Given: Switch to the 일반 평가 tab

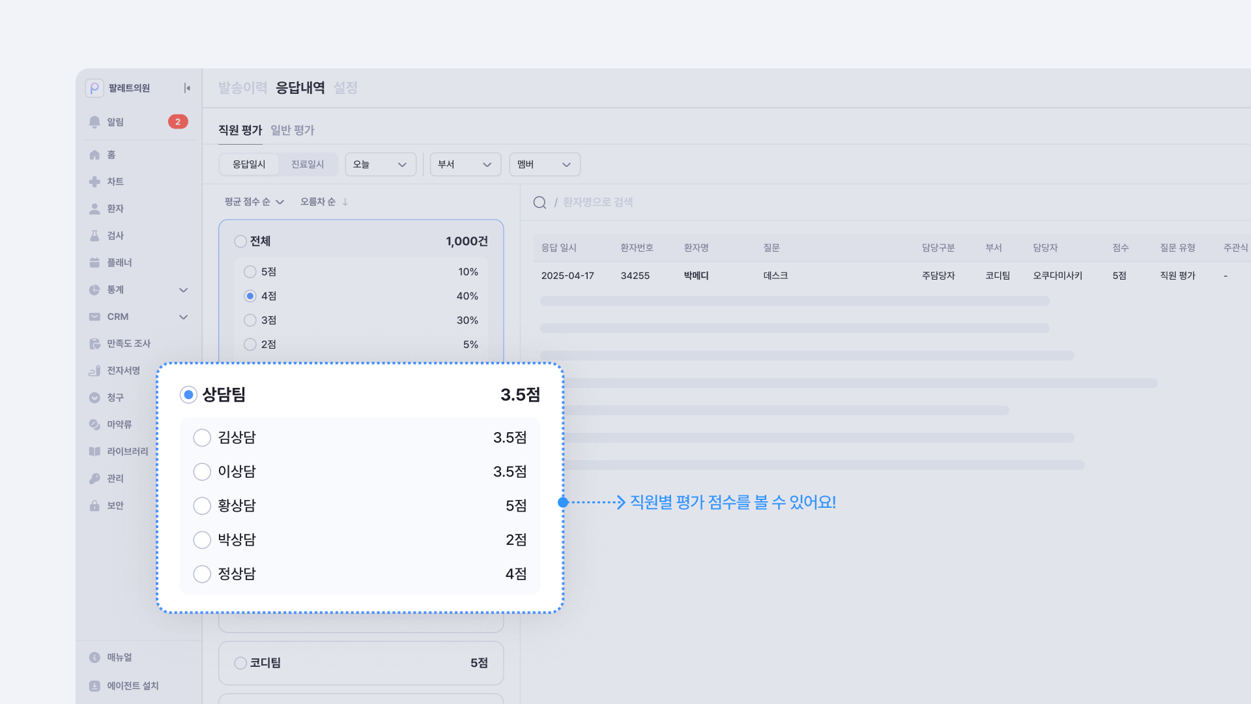Looking at the screenshot, I should coord(293,130).
